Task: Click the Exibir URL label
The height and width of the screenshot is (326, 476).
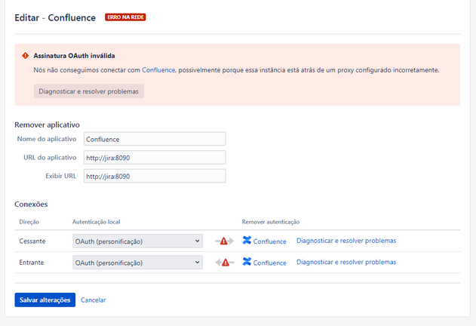Action: [61, 176]
